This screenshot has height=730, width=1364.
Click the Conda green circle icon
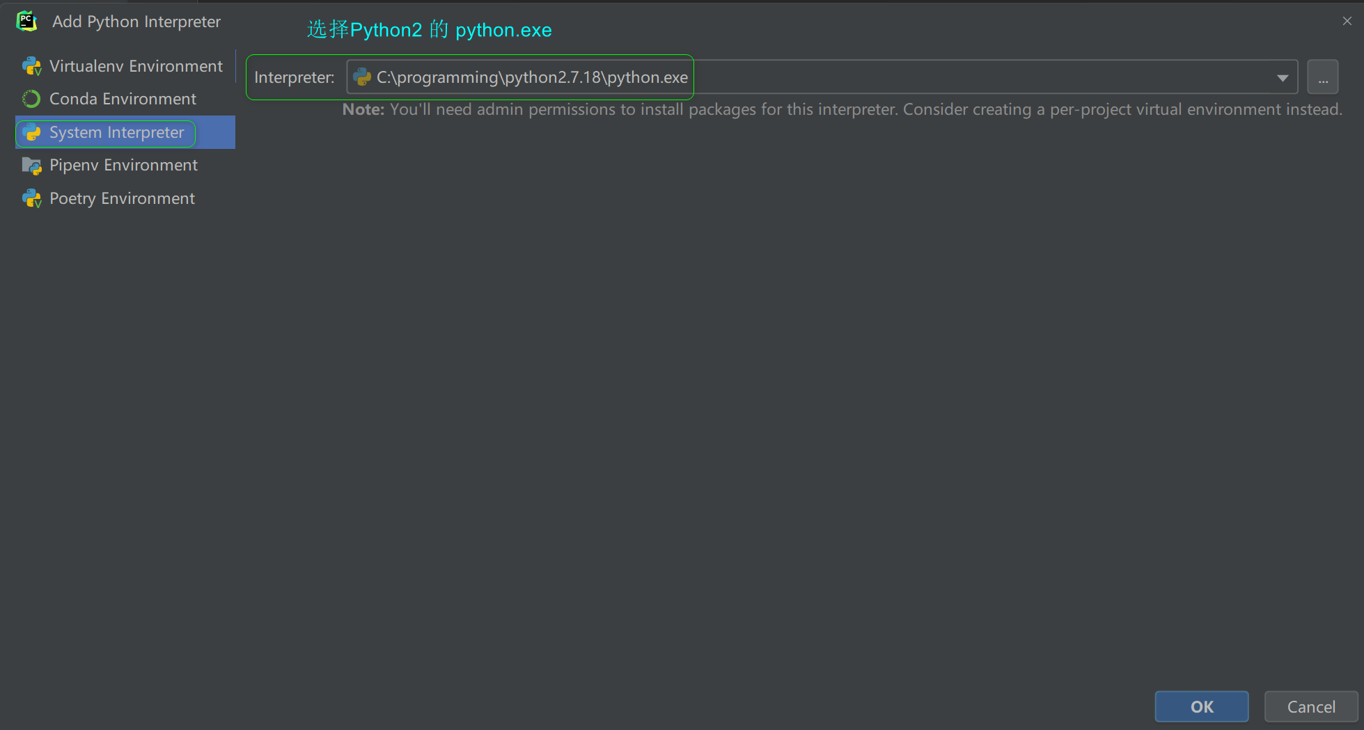coord(31,99)
